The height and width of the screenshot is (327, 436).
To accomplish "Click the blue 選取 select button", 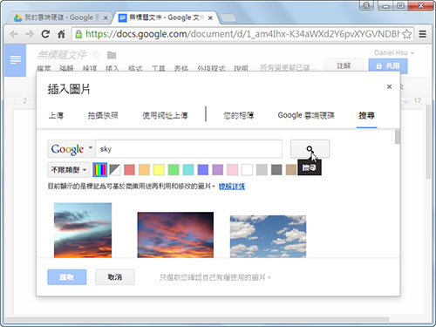I will tap(67, 277).
